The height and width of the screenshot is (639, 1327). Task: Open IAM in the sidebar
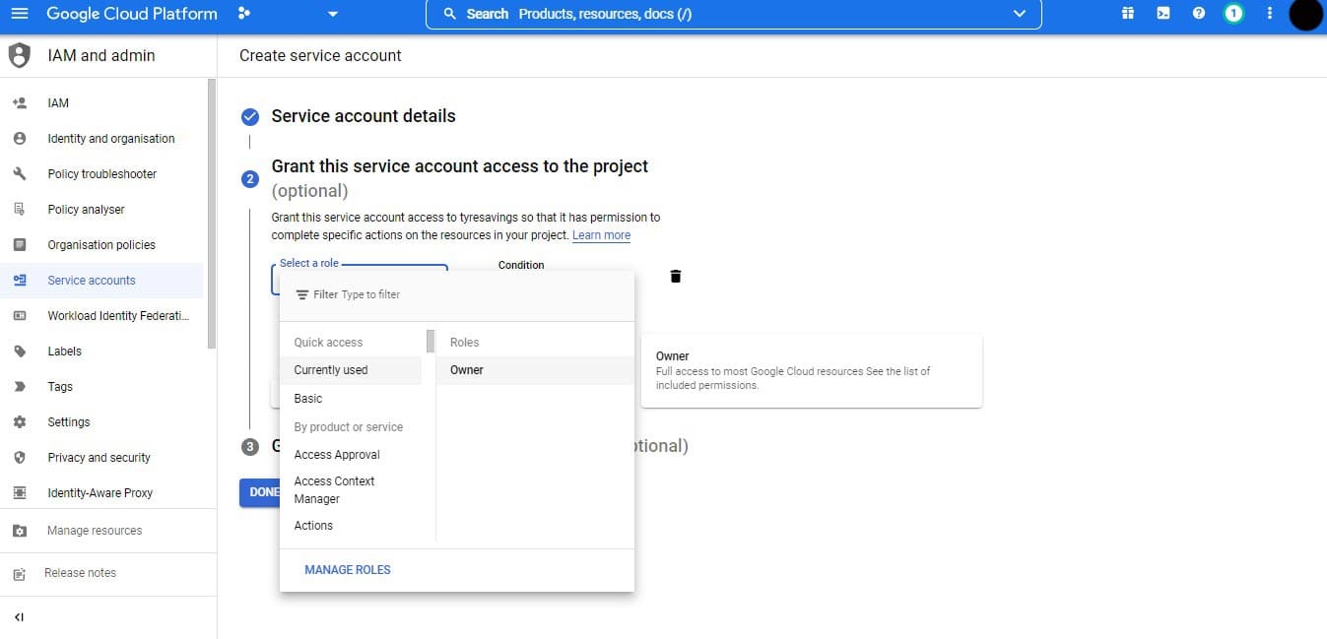click(x=58, y=102)
